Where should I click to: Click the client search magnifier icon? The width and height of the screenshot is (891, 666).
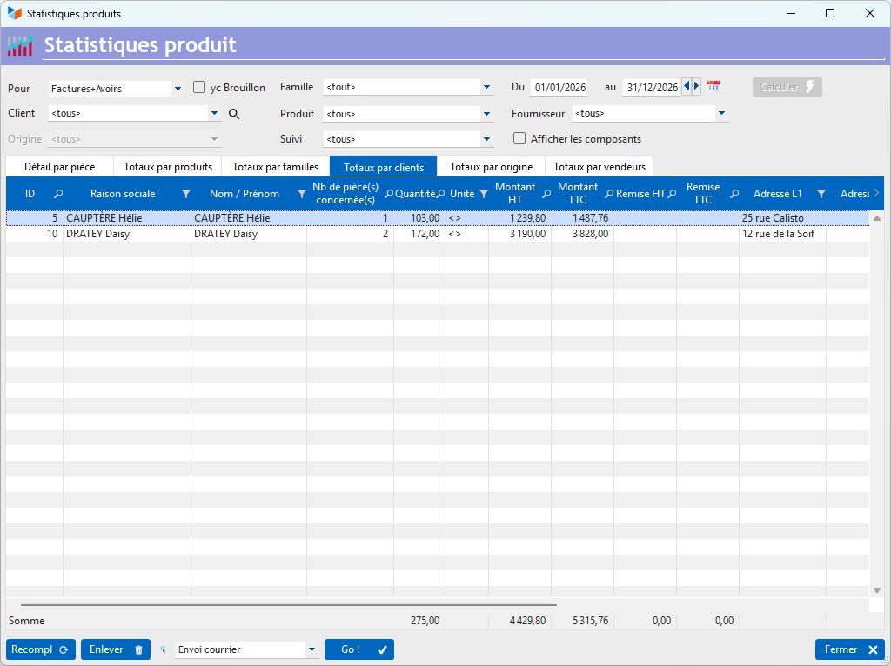(233, 114)
